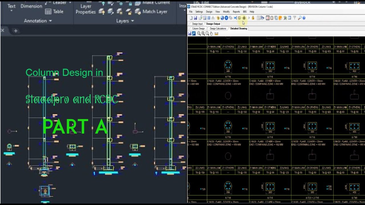Click the New file icon in RCDC toolbar
365x205 pixels.
tap(191, 18)
